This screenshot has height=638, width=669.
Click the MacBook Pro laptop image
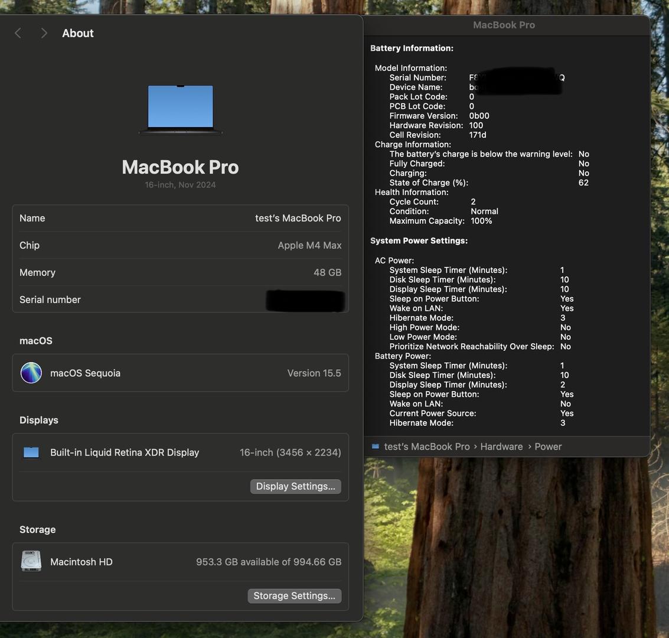click(180, 110)
